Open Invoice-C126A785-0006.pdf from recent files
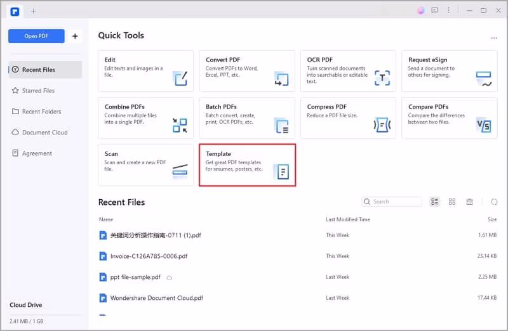 149,256
